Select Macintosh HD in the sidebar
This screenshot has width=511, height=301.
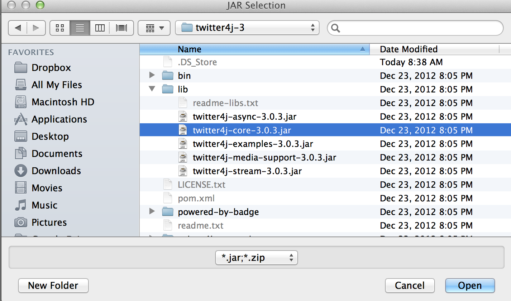[54, 102]
